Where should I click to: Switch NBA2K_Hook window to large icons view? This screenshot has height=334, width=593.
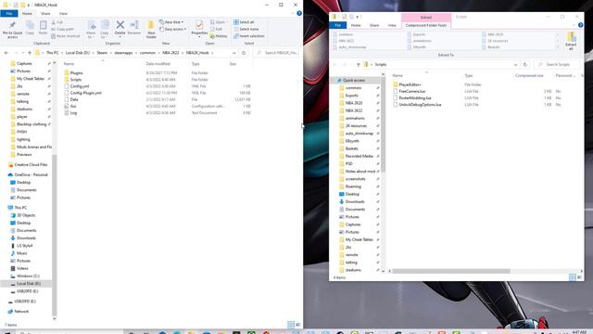pyautogui.click(x=298, y=325)
